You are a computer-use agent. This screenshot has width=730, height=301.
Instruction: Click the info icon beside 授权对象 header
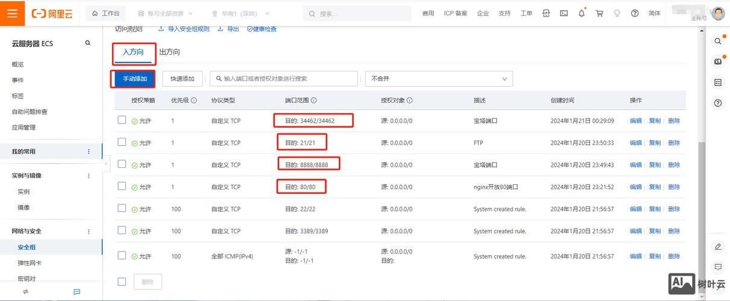(409, 101)
